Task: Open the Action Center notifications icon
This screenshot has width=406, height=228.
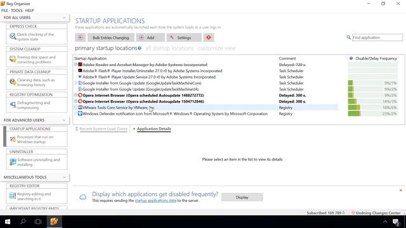Action: click(396, 222)
